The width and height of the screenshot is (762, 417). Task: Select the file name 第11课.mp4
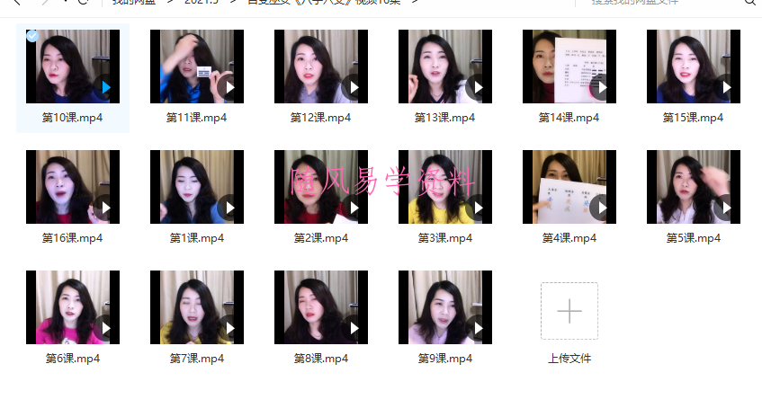196,118
